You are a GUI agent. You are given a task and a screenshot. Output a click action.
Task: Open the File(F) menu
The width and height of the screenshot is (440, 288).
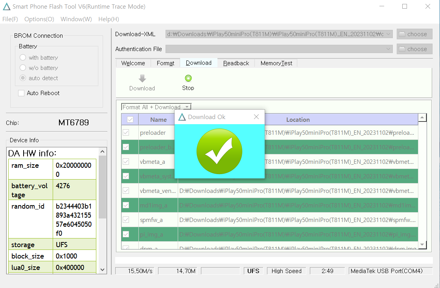click(10, 19)
